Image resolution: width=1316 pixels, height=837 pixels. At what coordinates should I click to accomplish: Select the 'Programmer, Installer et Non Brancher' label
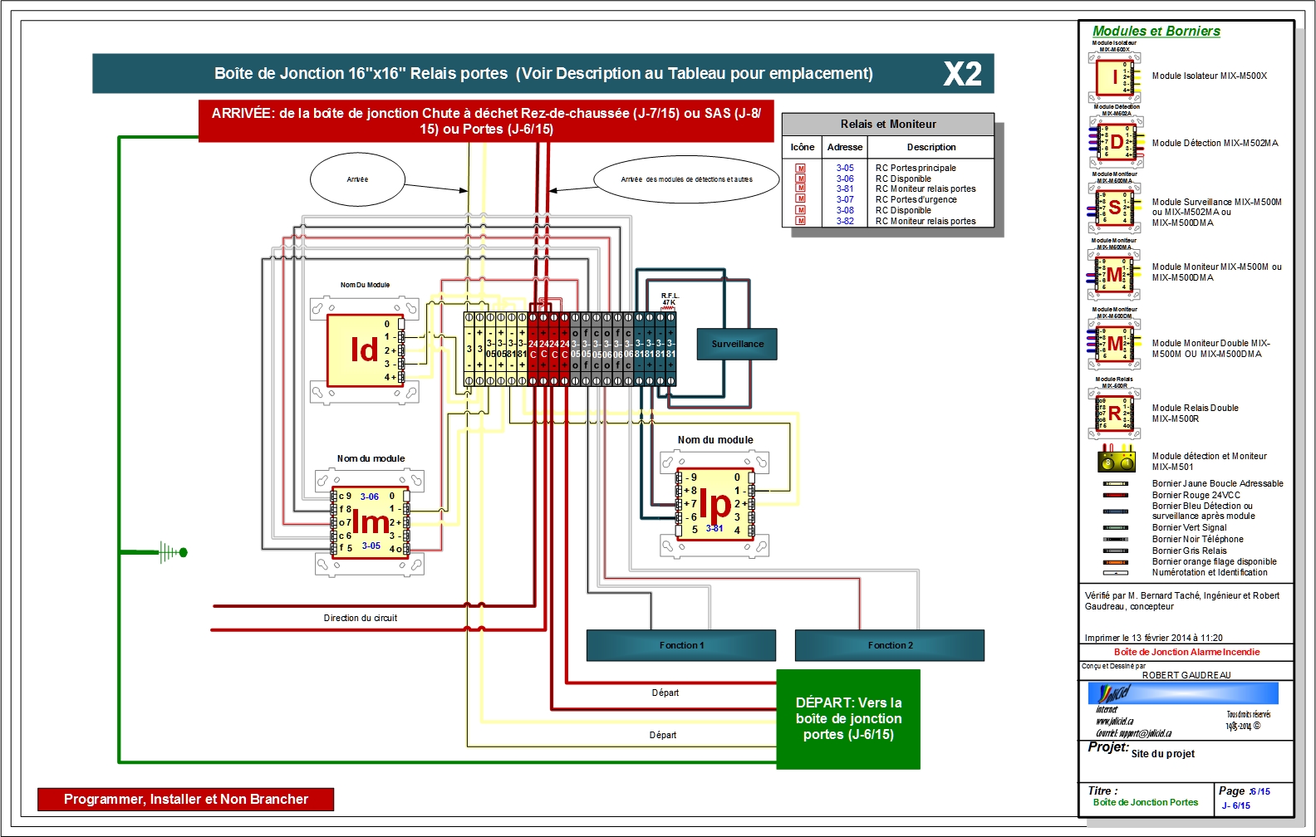point(185,799)
